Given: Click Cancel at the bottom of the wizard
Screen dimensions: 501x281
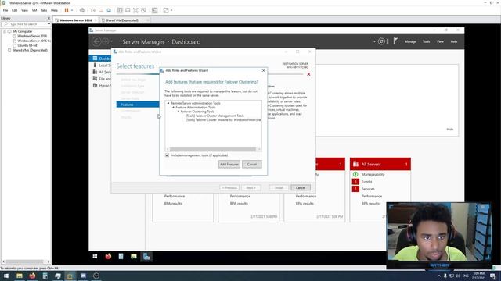Looking at the screenshot, I should click(301, 187).
